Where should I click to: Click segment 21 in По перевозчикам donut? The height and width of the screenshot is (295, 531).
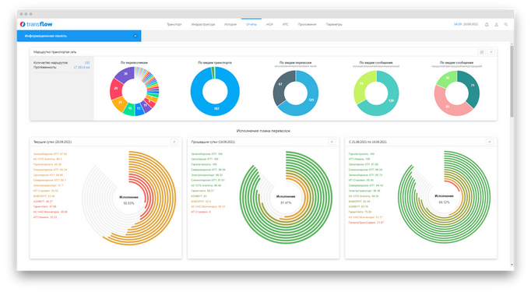click(x=120, y=102)
